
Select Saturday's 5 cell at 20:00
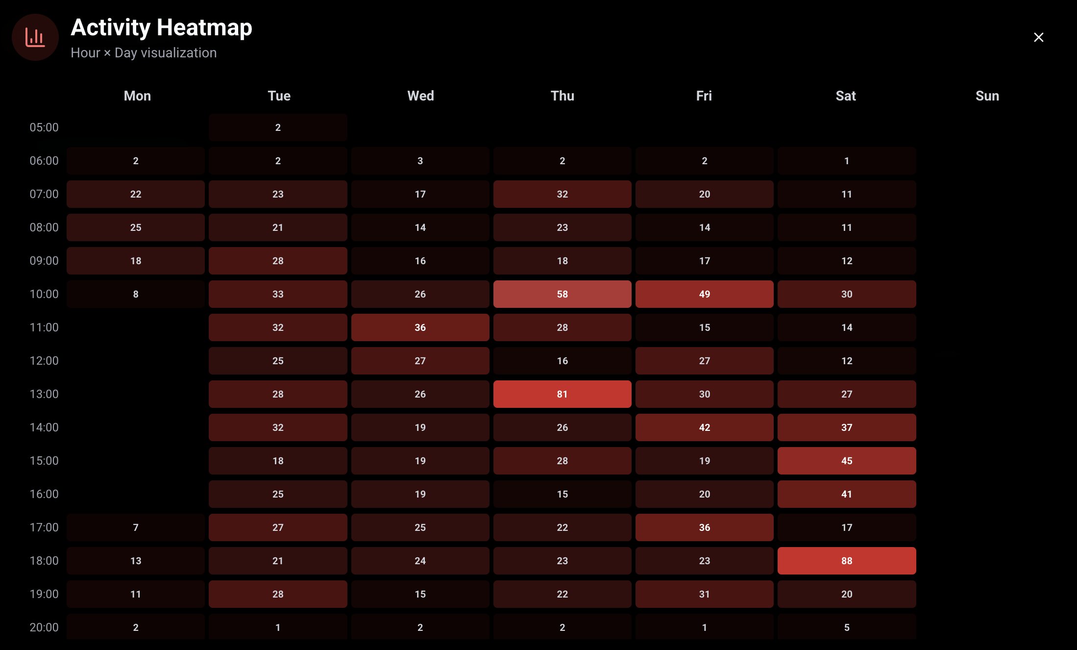[846, 627]
